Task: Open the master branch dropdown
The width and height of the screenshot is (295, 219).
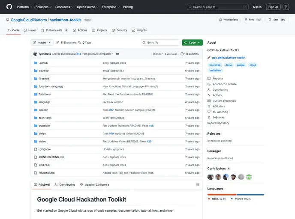Action: 42,43
